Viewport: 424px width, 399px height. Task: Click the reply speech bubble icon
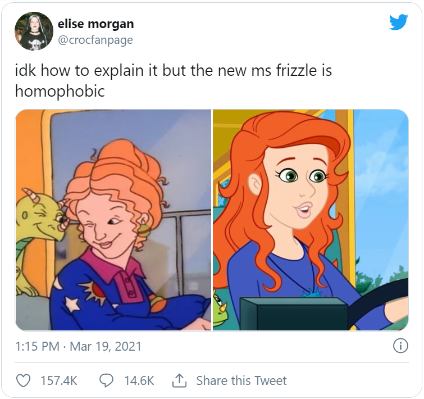106,380
